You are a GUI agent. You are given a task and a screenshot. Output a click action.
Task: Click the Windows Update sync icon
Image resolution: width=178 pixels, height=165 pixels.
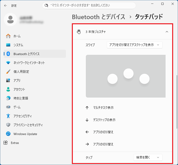point(8,134)
